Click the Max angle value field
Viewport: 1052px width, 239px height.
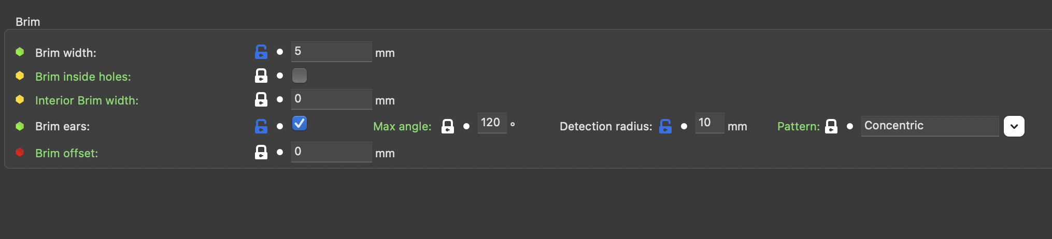pos(492,123)
